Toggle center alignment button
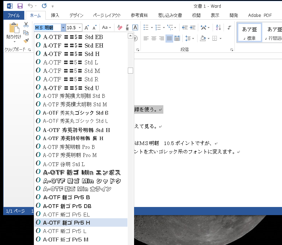Viewport: 282px width, 245px height. pyautogui.click(x=154, y=38)
